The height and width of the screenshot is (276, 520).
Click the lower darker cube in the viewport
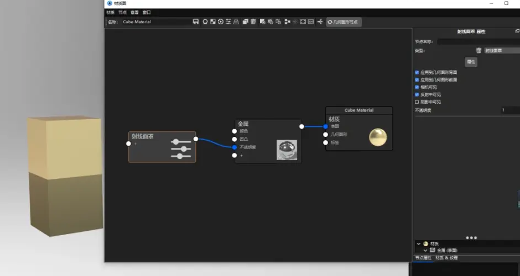pyautogui.click(x=66, y=205)
